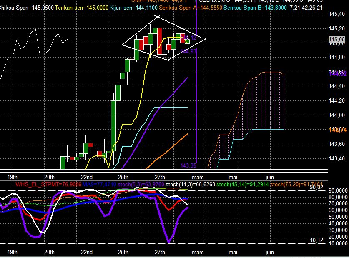
Task: Click the 50,0000 stochastic scale value
Action: click(338, 217)
